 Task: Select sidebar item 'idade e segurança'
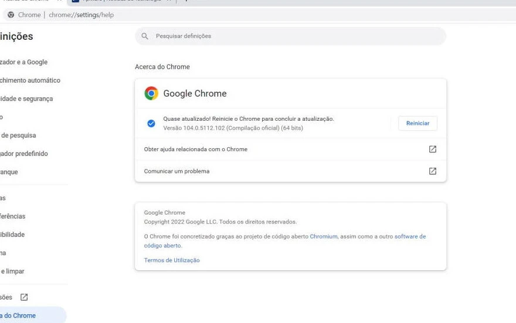tap(26, 98)
